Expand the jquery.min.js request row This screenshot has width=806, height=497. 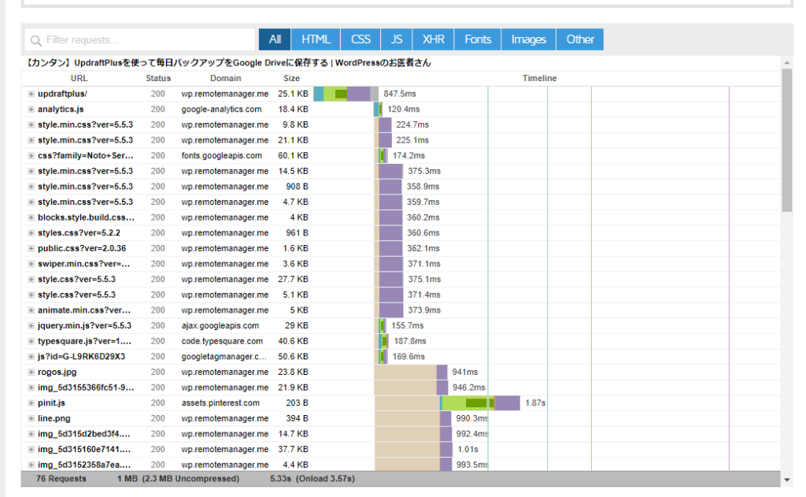[x=31, y=325]
